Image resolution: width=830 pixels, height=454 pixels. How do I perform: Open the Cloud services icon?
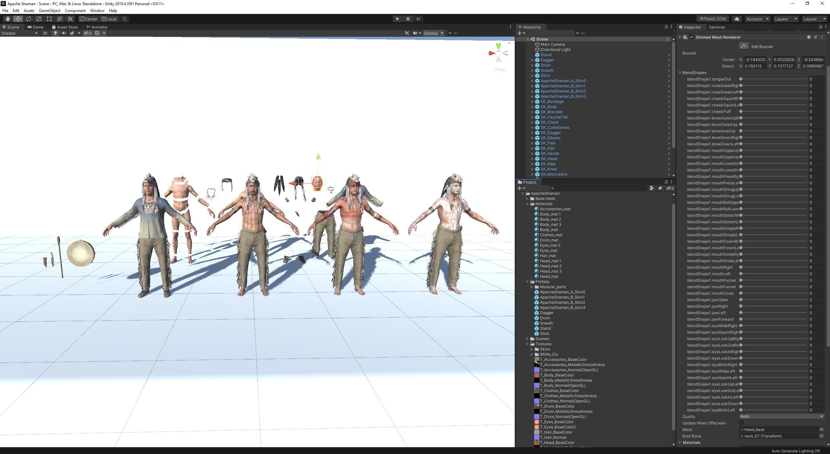click(737, 19)
